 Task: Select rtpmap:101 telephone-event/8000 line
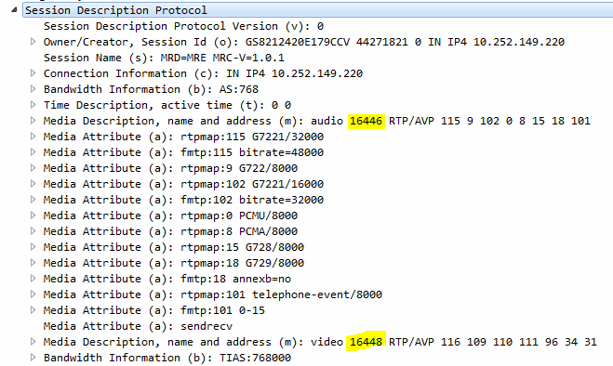pos(213,294)
